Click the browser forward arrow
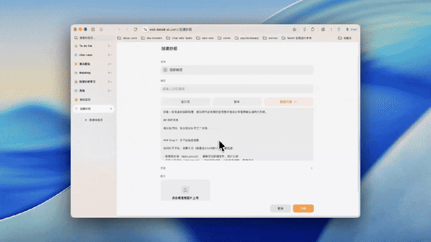Screen dimensions: 431x242 [127, 30]
